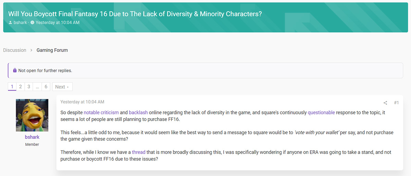This screenshot has width=411, height=176.
Task: Click post number #1 permalink
Action: [396, 103]
